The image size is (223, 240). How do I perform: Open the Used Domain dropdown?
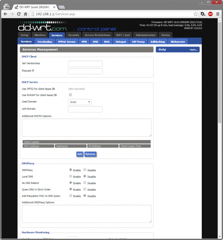click(80, 102)
